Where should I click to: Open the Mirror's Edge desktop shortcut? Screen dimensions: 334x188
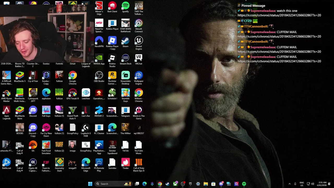(99, 8)
